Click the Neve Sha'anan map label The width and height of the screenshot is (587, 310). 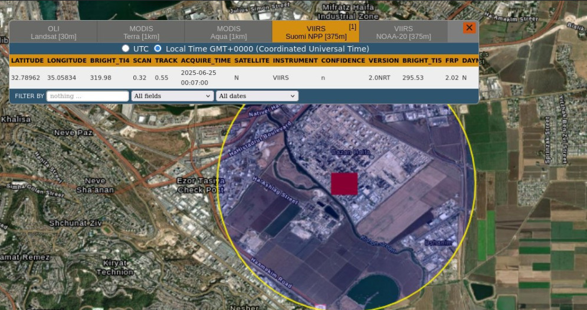click(95, 185)
